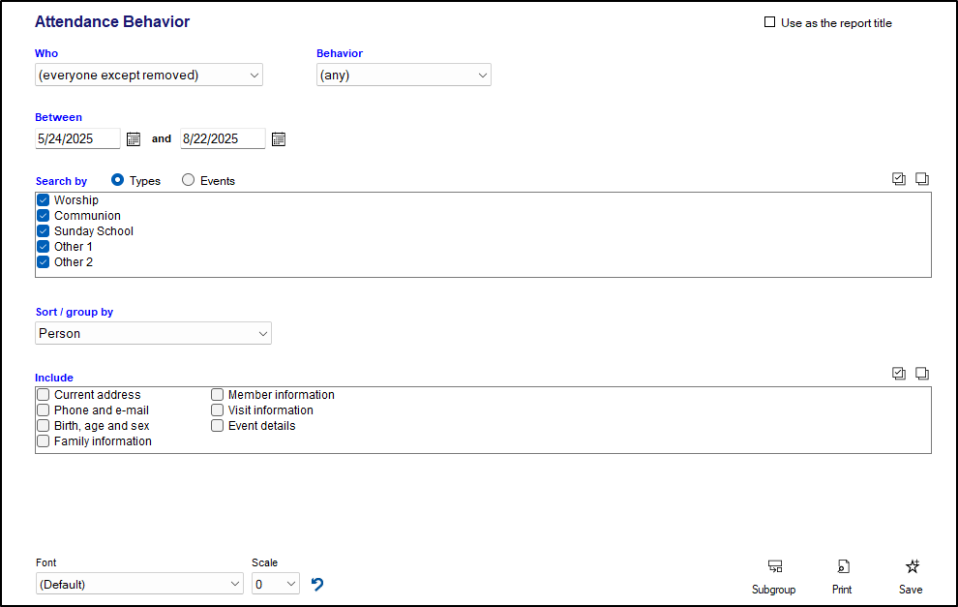Click clear-all icon above the Types list
This screenshot has width=958, height=607.
pyautogui.click(x=922, y=179)
